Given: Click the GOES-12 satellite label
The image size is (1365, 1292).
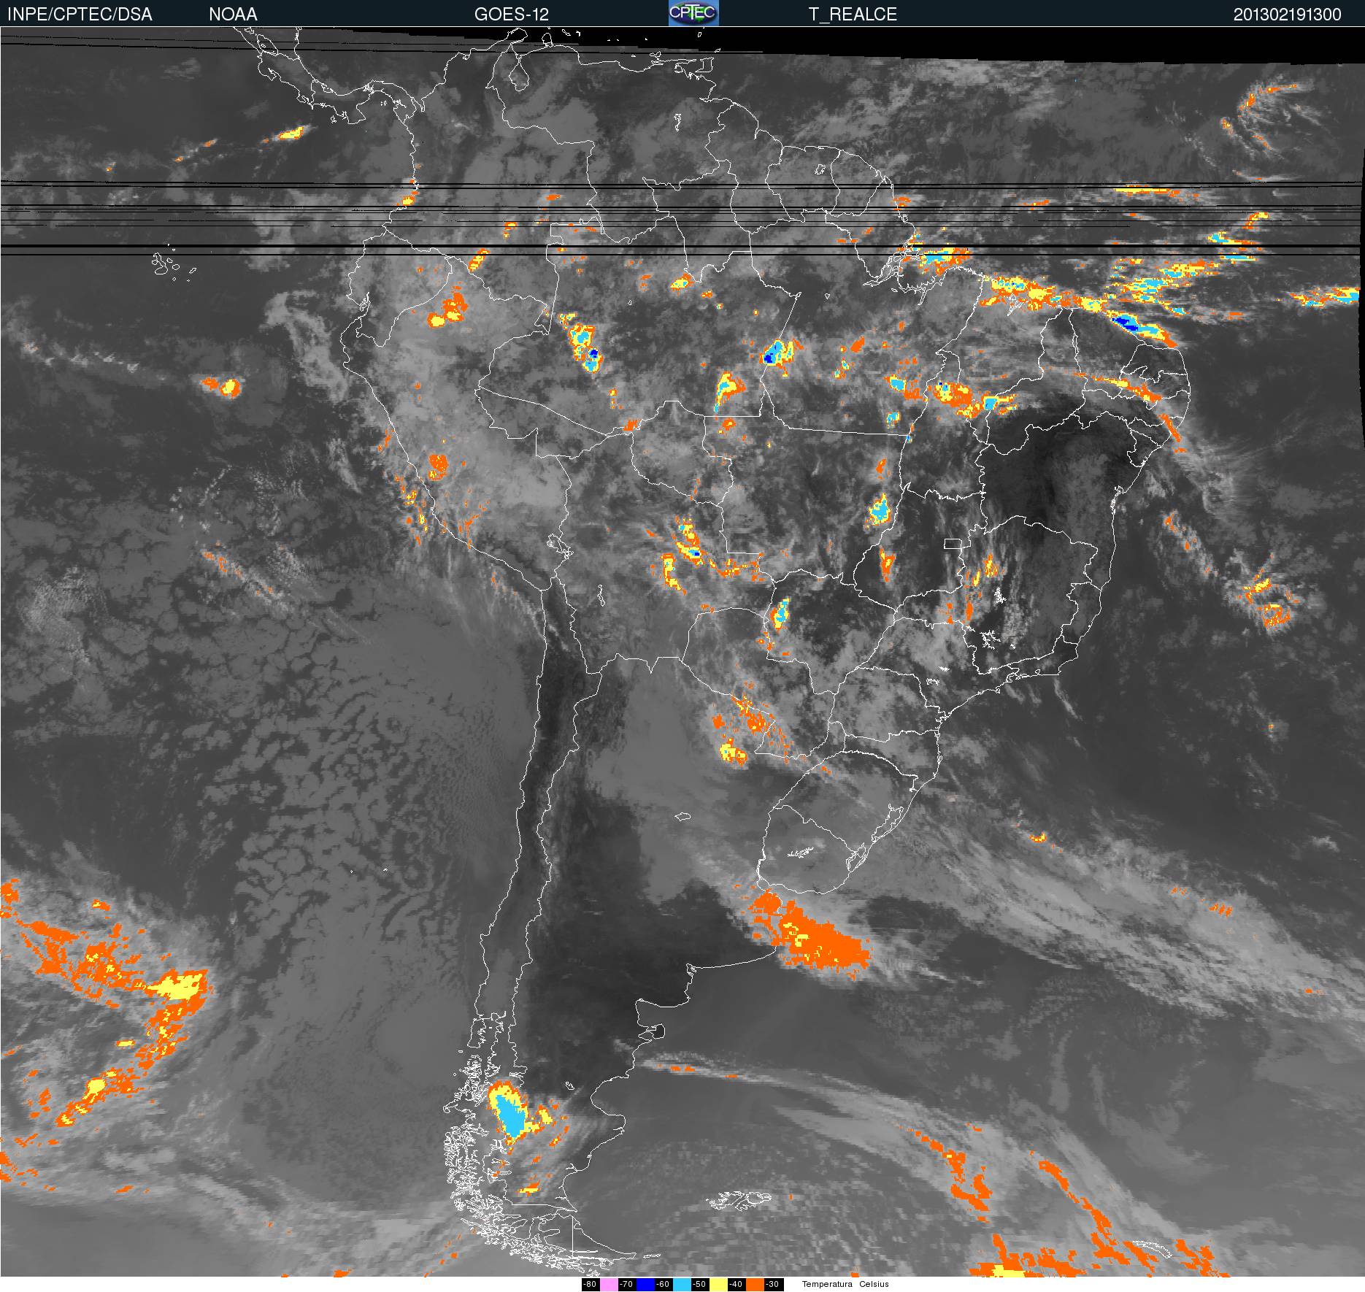Looking at the screenshot, I should click(511, 15).
